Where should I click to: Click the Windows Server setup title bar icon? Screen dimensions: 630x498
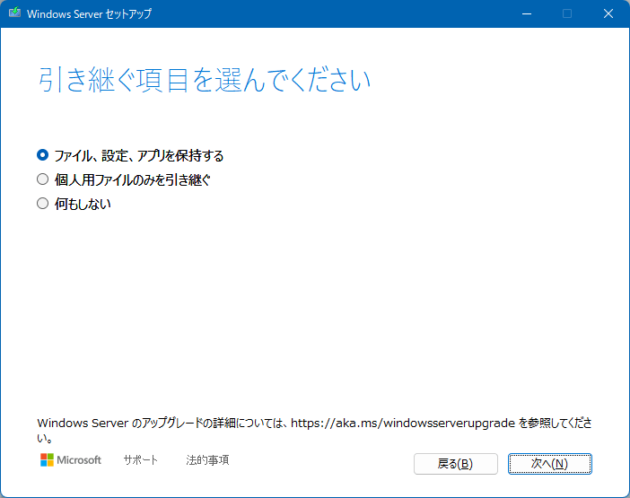15,13
